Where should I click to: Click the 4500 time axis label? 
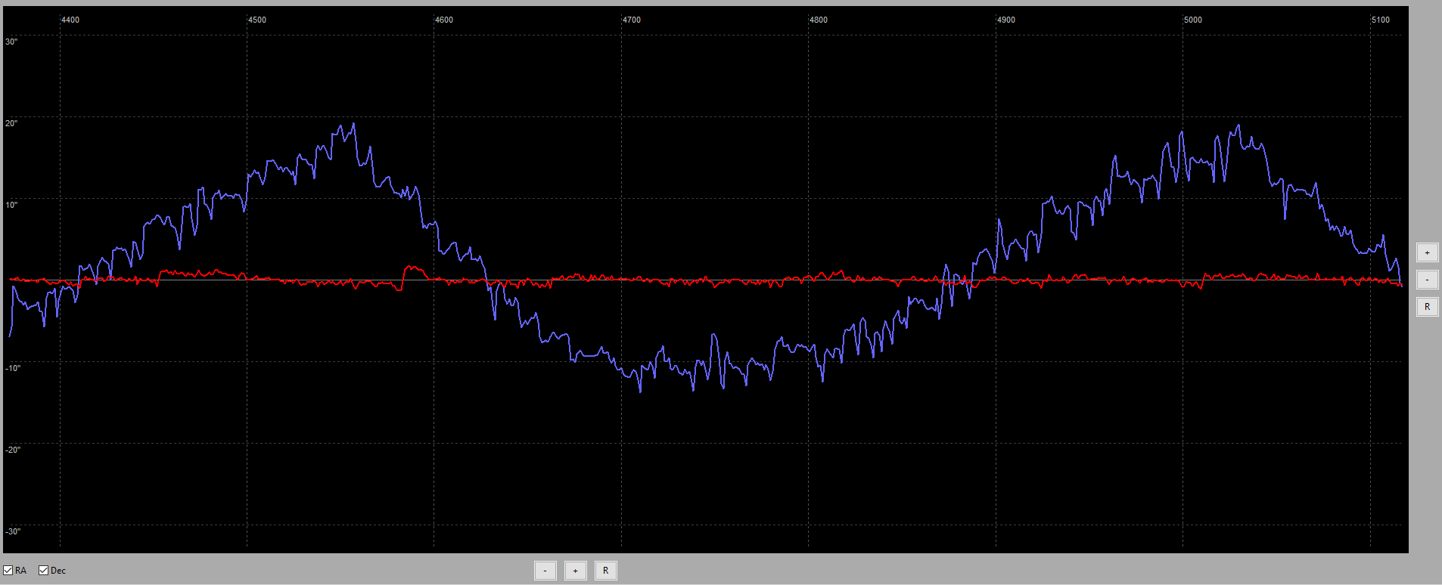point(257,20)
